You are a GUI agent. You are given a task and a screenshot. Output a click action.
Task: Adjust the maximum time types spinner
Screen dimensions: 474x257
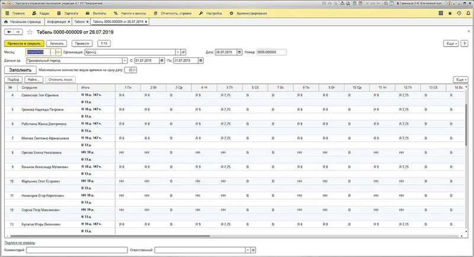[134, 70]
